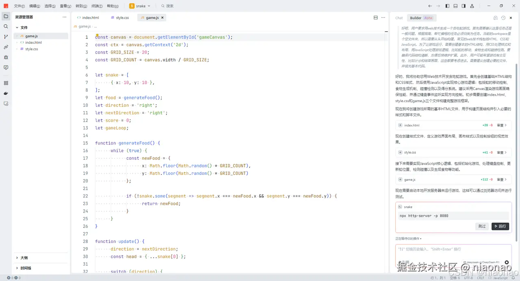520x281 pixels.
Task: Select game.js in the file tree
Action: click(x=41, y=36)
